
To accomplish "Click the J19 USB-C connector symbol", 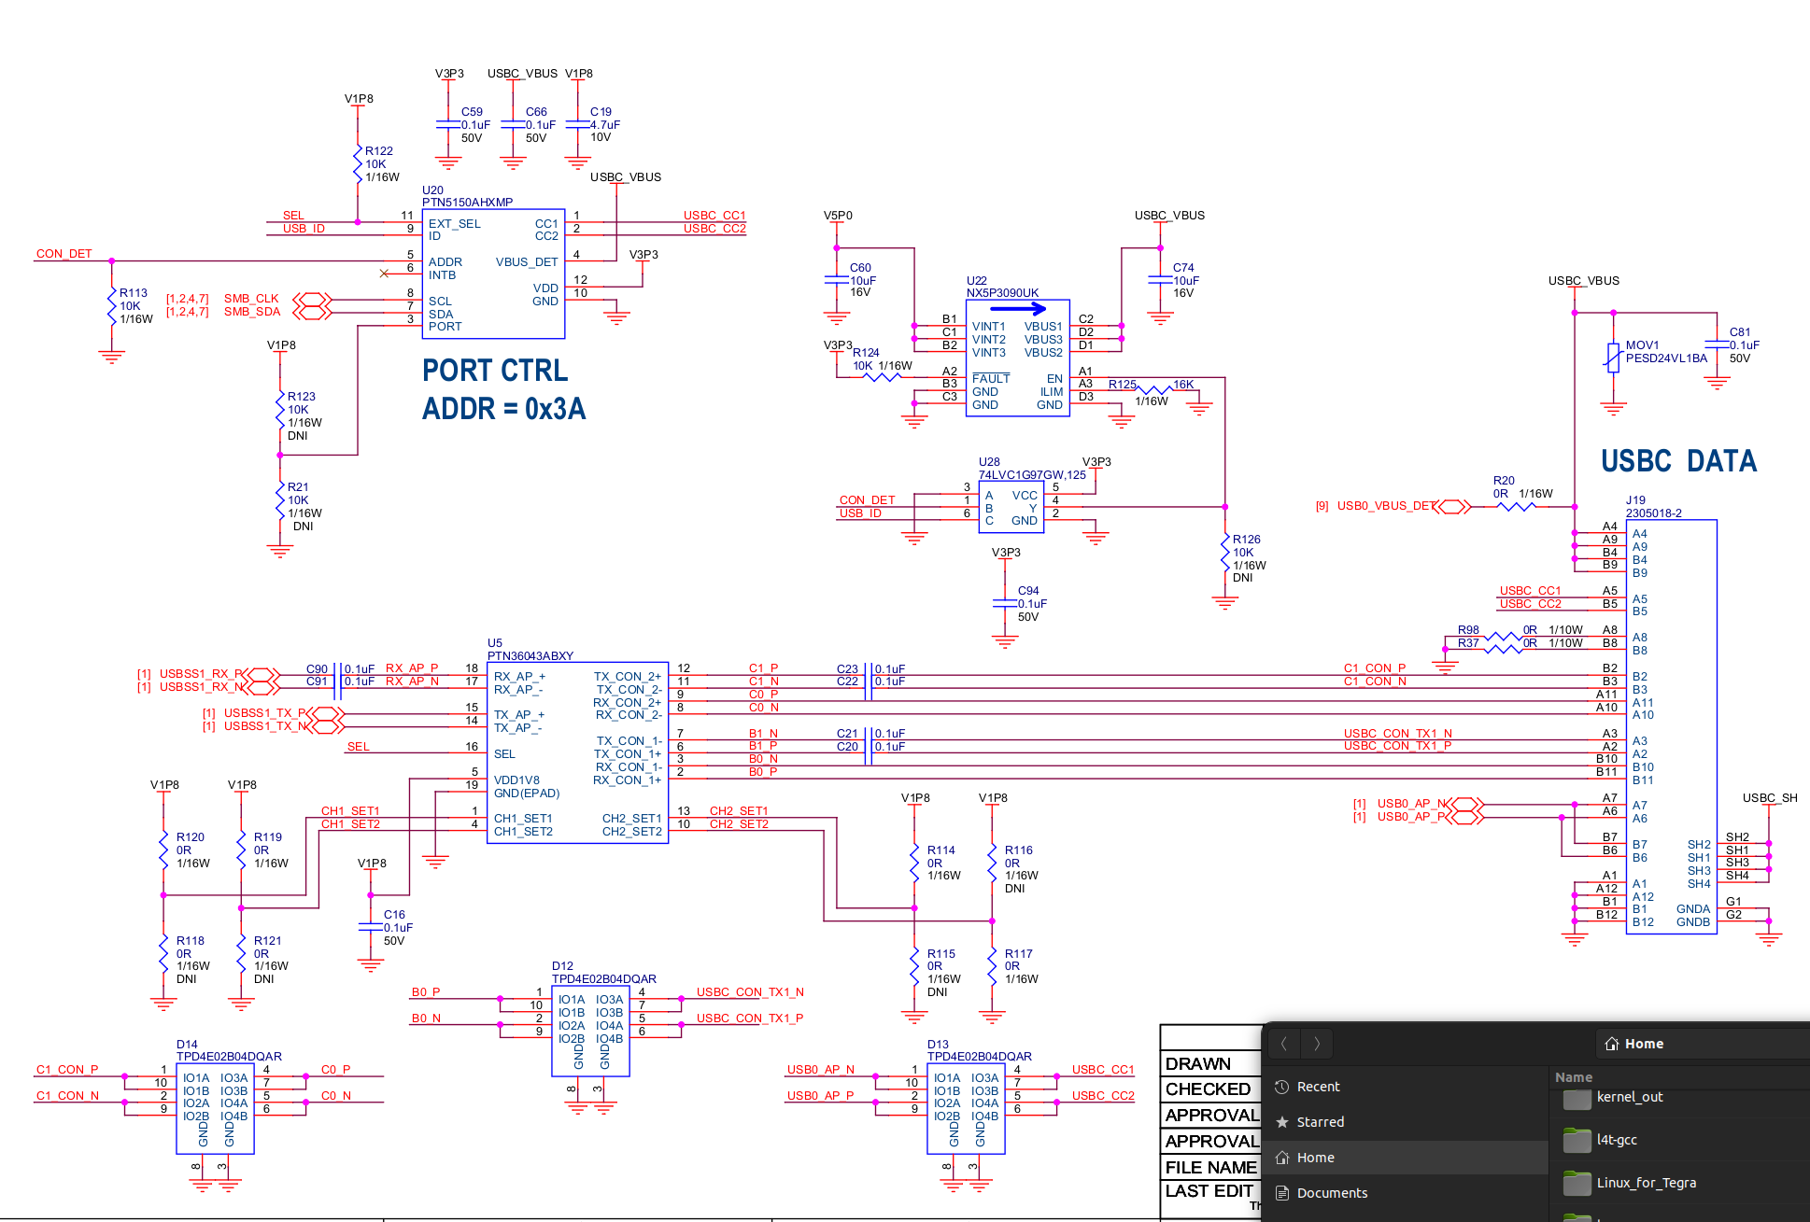I will coord(1671,726).
